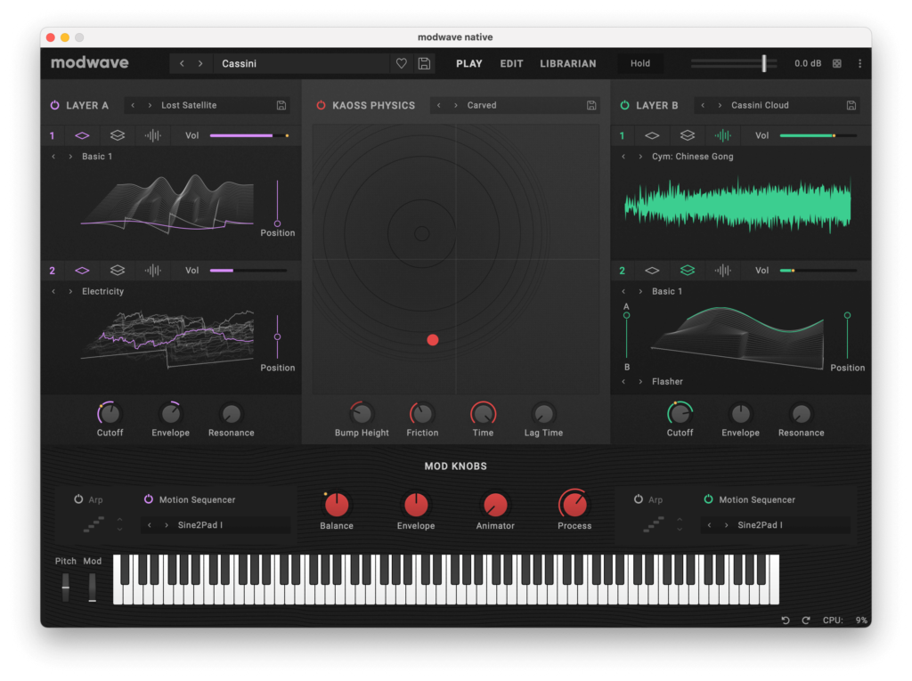The height and width of the screenshot is (681, 912).
Task: Enable Layer B Arp
Action: click(x=638, y=499)
